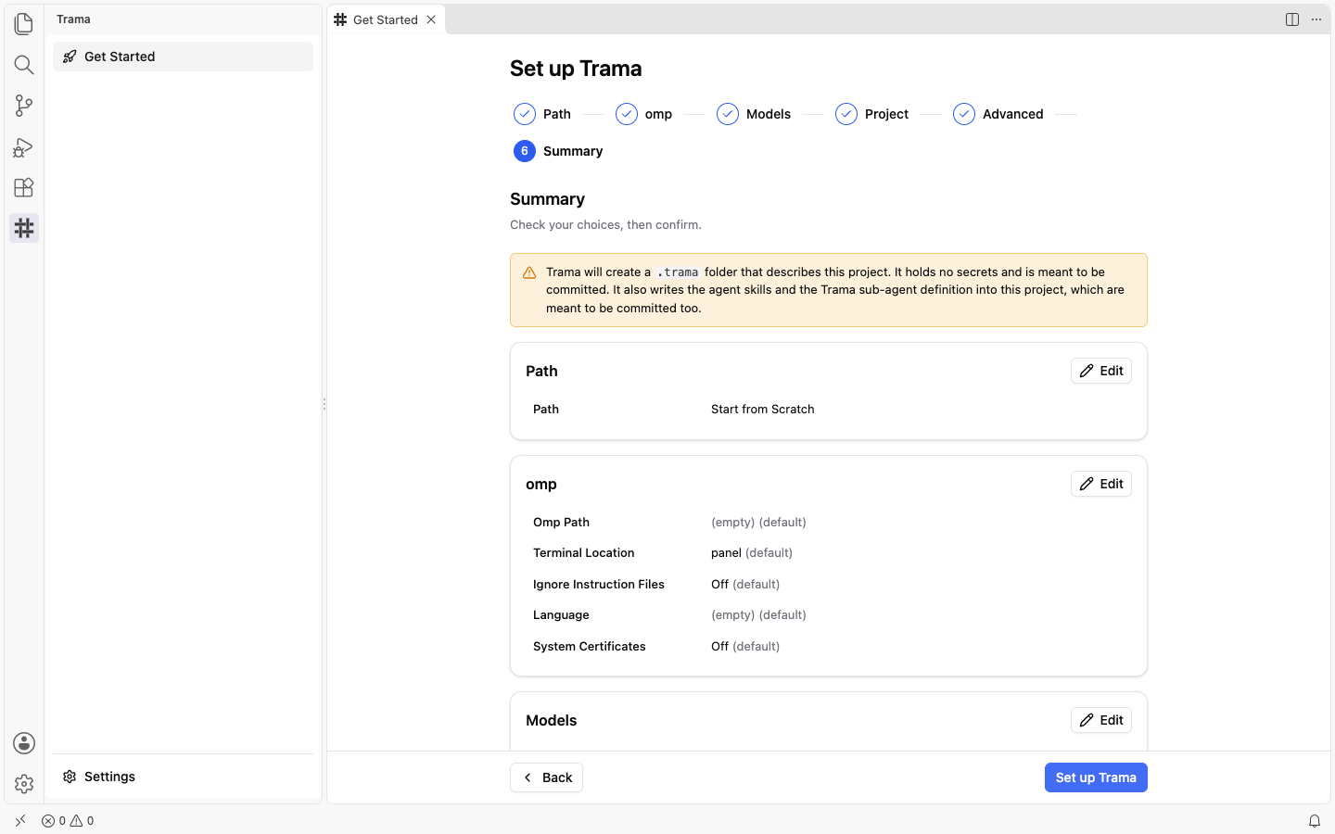Go to the Project wizard step
Screen dimensions: 1335x834
[871, 114]
